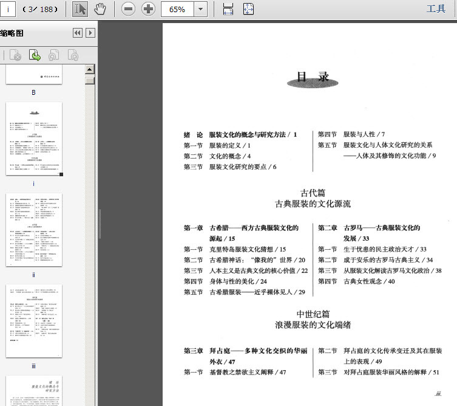Select page iii thumbnail

coord(34,321)
